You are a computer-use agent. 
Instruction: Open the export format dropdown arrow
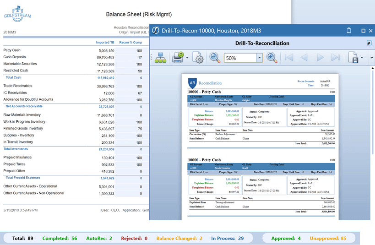pos(362,58)
